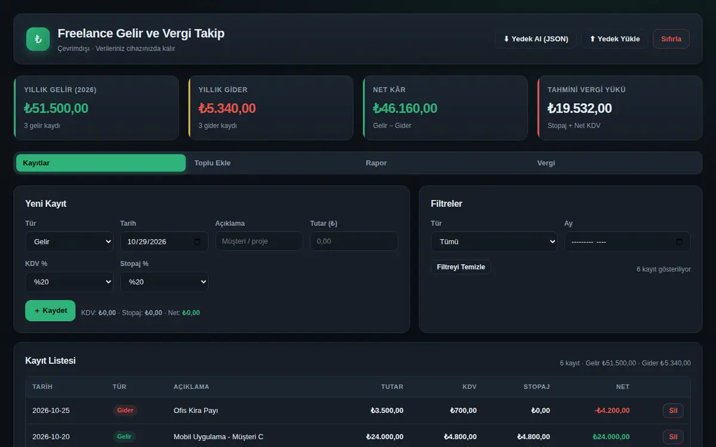The width and height of the screenshot is (716, 447).
Task: Click the yearly income value ₺51.500,00
Action: [x=56, y=108]
